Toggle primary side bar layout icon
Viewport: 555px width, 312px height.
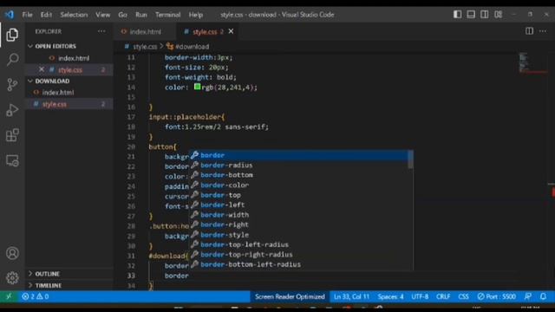[x=457, y=15]
